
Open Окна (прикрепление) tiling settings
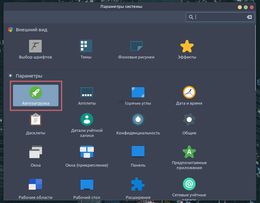tap(87, 152)
